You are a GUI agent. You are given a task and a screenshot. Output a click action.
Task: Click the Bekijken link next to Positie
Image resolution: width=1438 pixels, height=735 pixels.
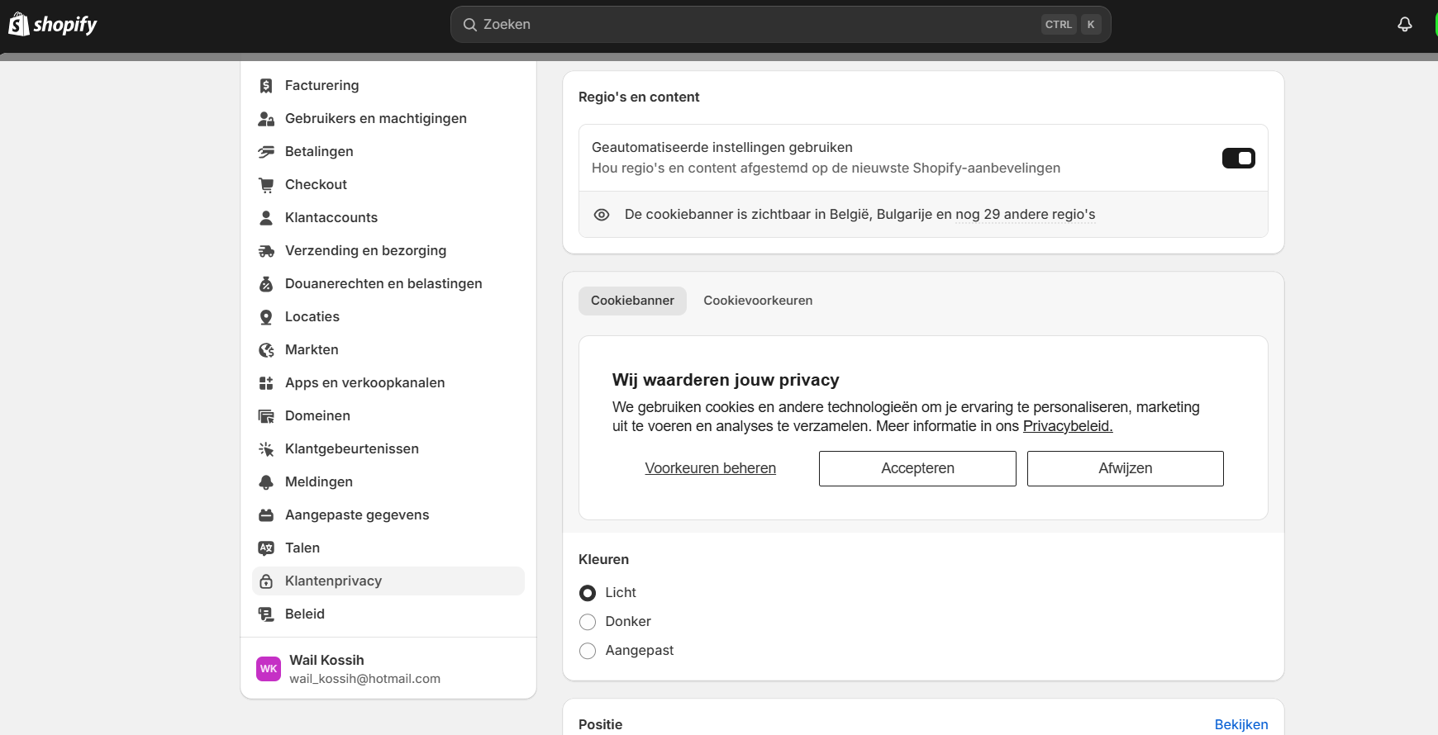point(1240,724)
